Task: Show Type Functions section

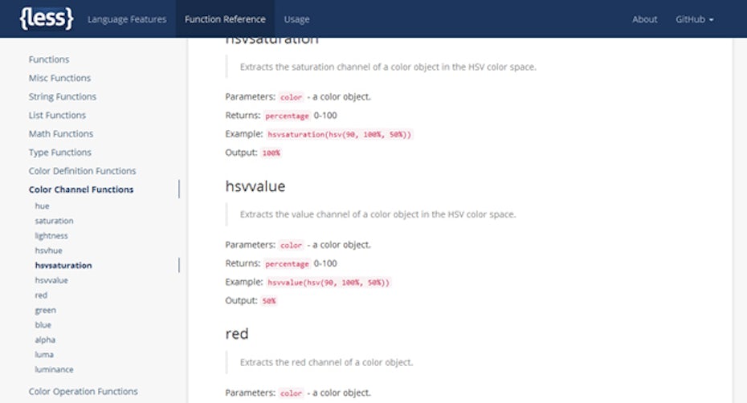Action: pos(60,152)
